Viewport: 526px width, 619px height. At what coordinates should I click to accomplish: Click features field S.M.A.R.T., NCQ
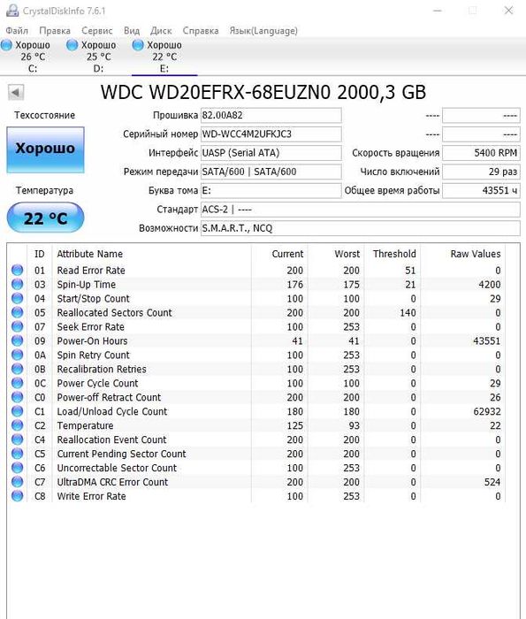point(361,228)
